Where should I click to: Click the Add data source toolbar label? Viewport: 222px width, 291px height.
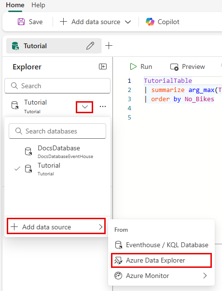pos(96,22)
